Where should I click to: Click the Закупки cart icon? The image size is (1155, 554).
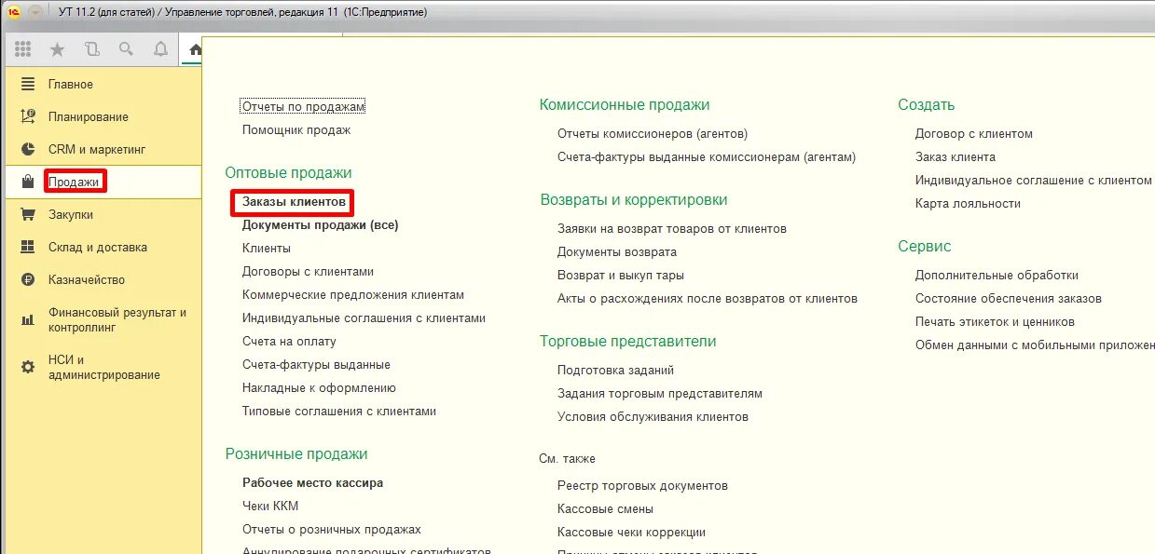pos(28,214)
